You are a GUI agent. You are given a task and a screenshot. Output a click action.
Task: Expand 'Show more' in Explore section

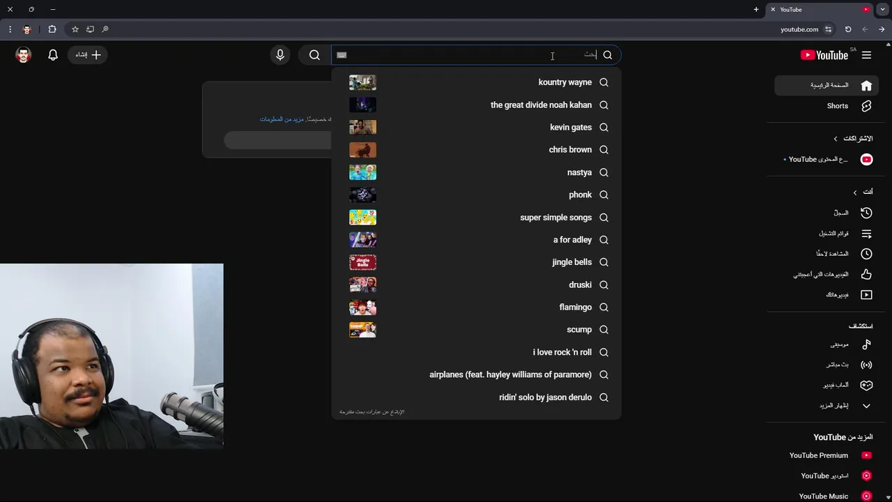click(826, 406)
